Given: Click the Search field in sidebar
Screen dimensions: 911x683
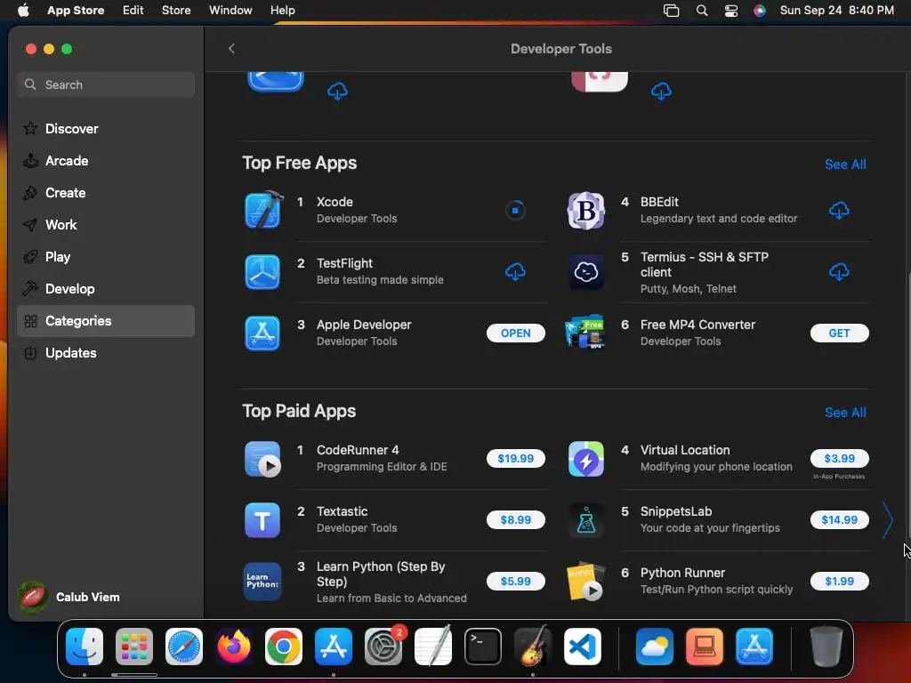Looking at the screenshot, I should (x=106, y=84).
